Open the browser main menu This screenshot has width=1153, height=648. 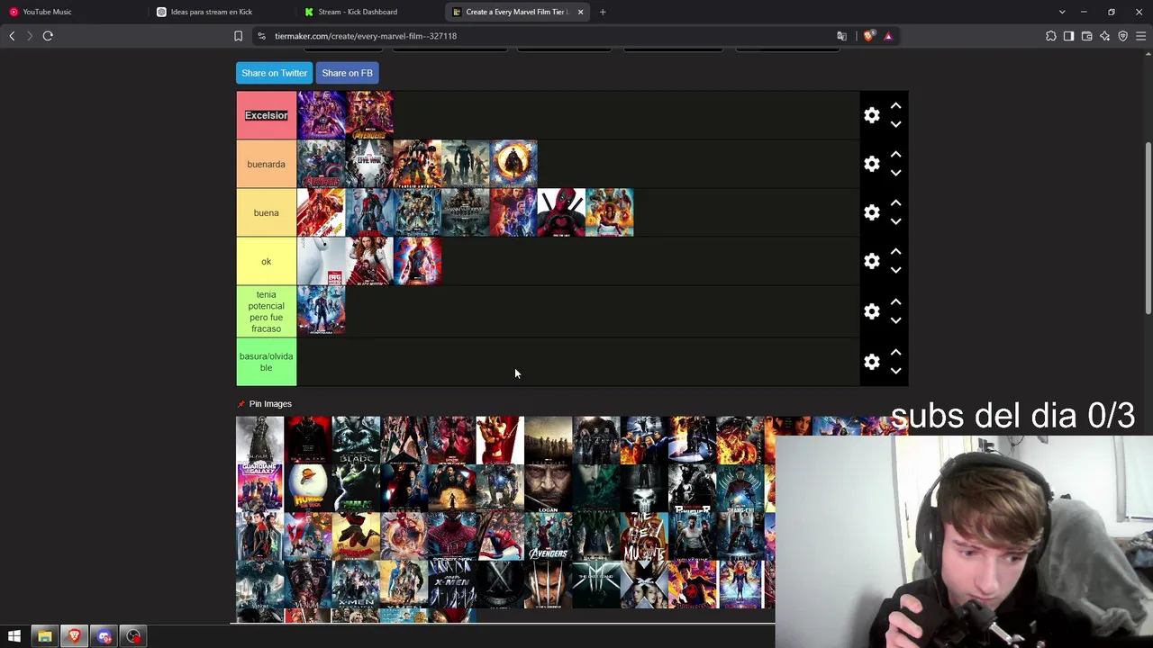[x=1140, y=36]
